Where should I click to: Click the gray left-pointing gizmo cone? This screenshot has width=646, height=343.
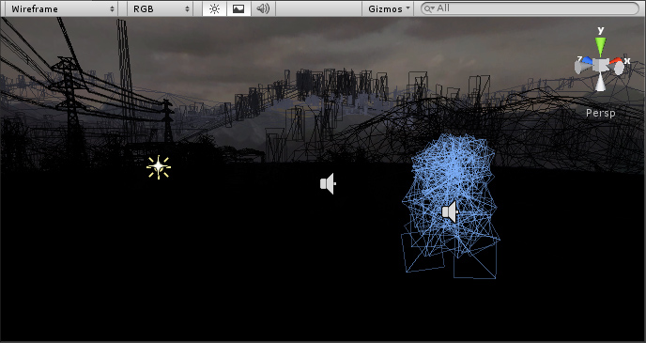[x=583, y=68]
